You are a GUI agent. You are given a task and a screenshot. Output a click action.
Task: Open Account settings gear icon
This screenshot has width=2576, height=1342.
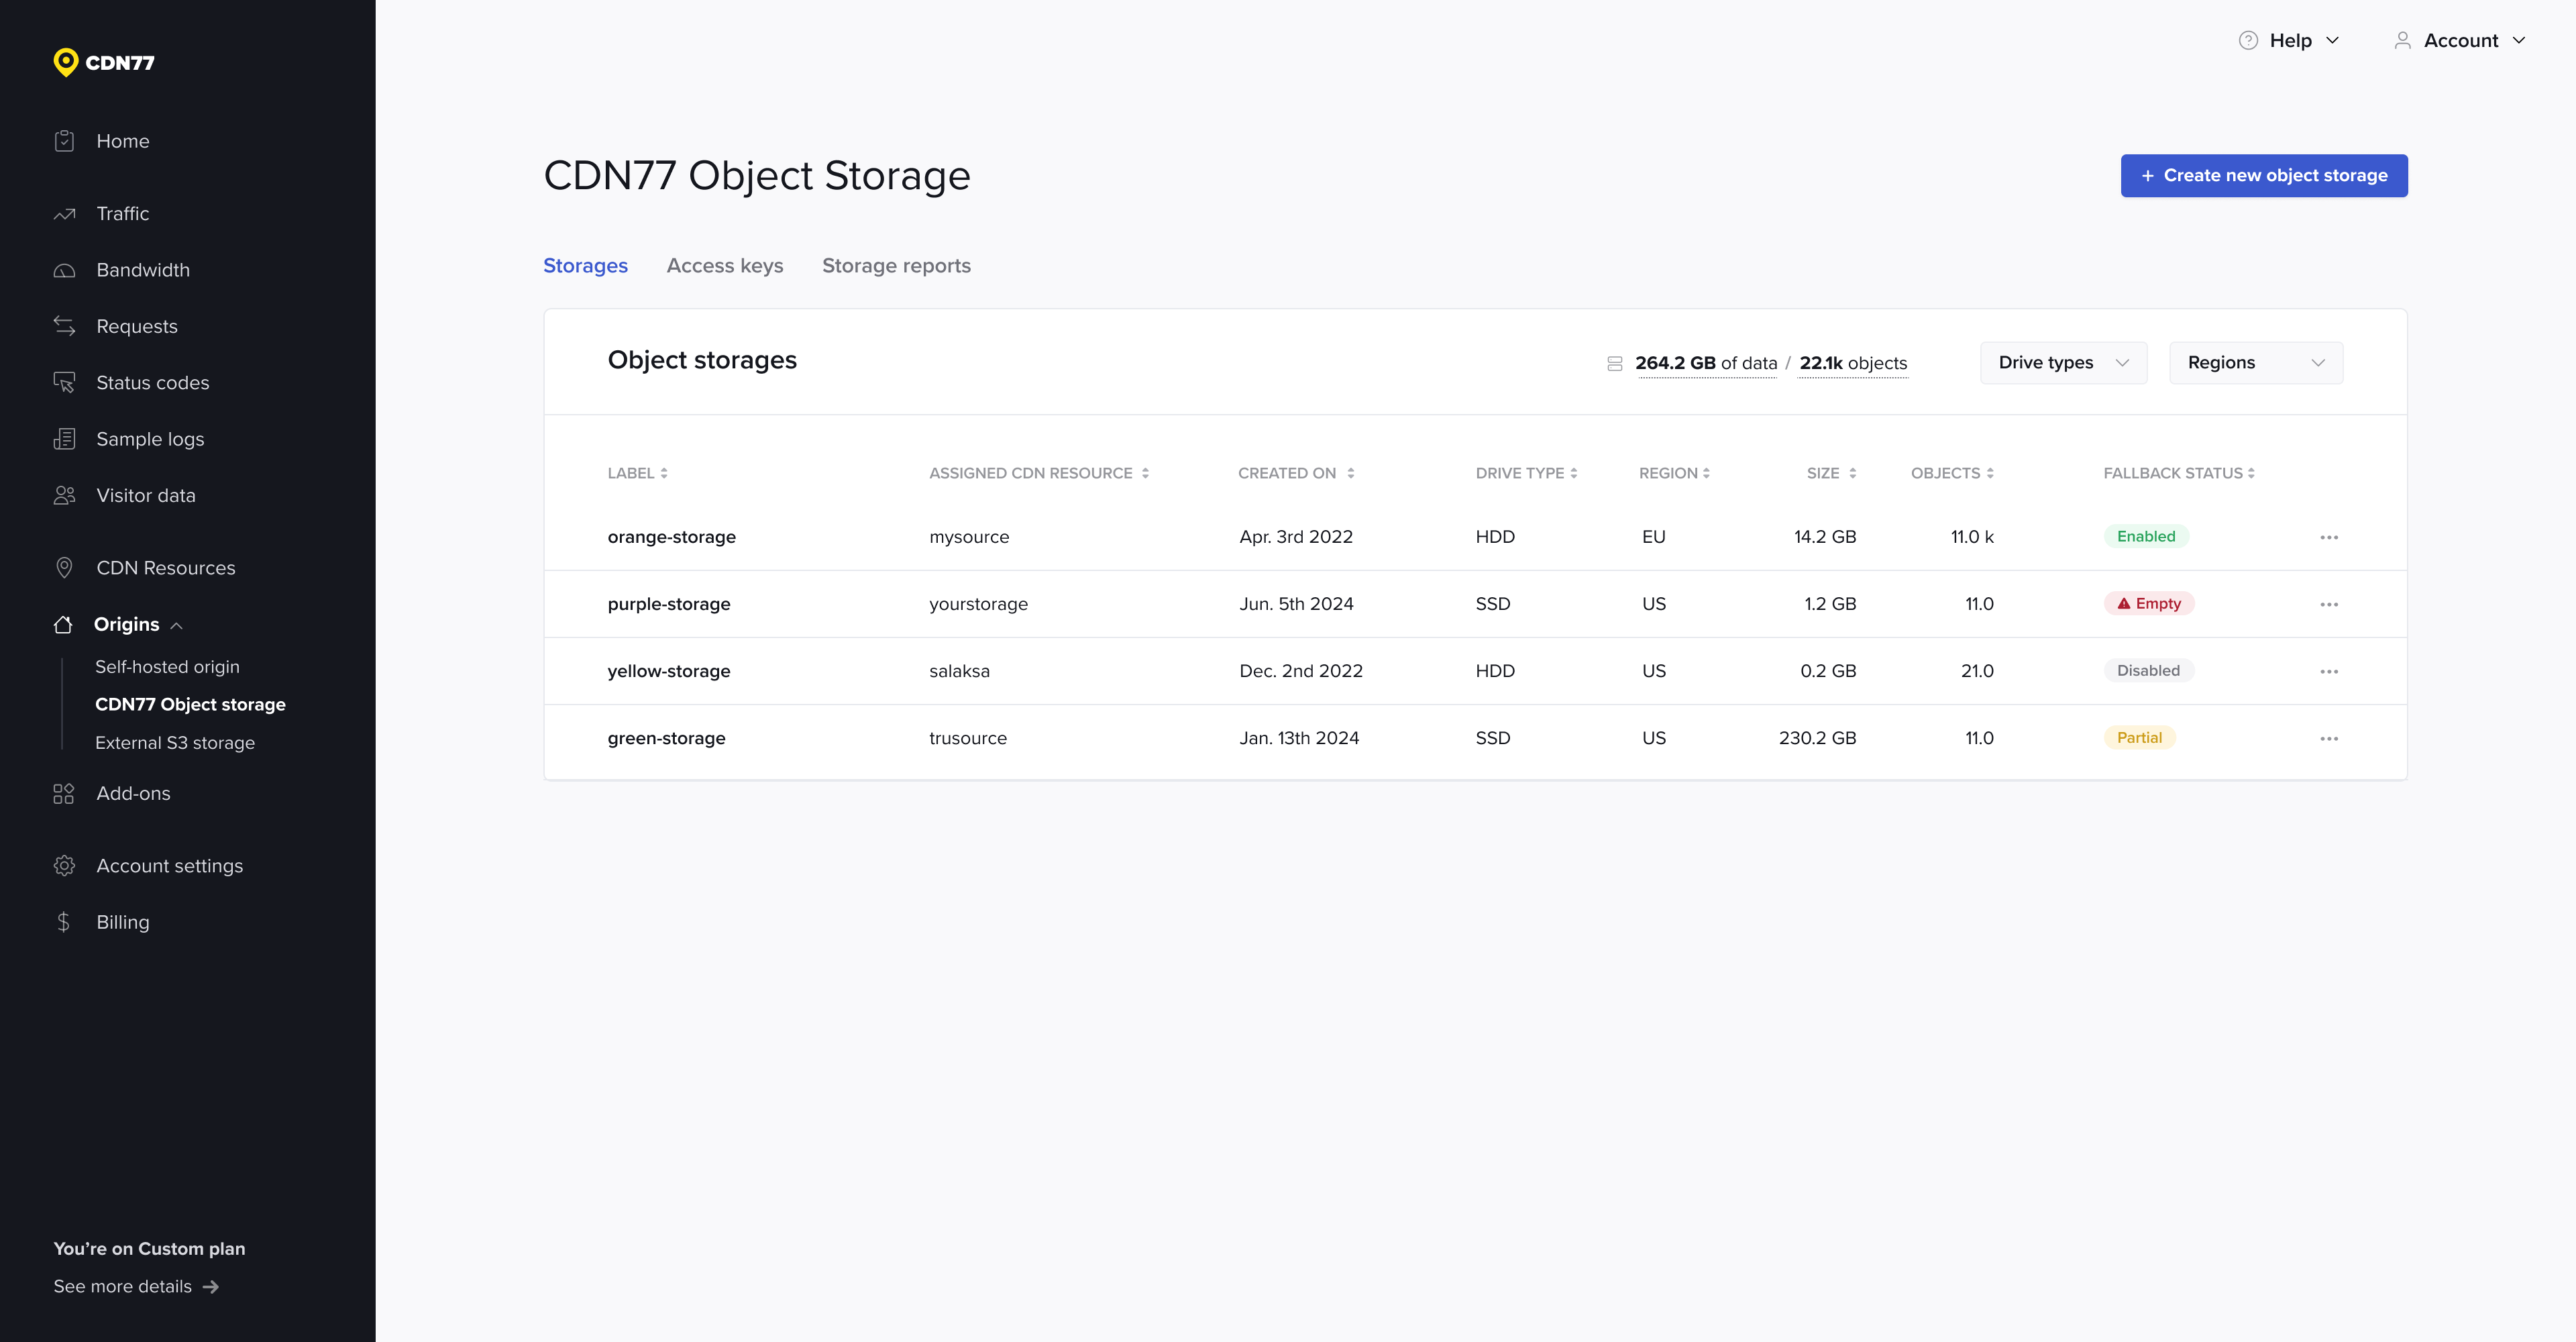[64, 865]
